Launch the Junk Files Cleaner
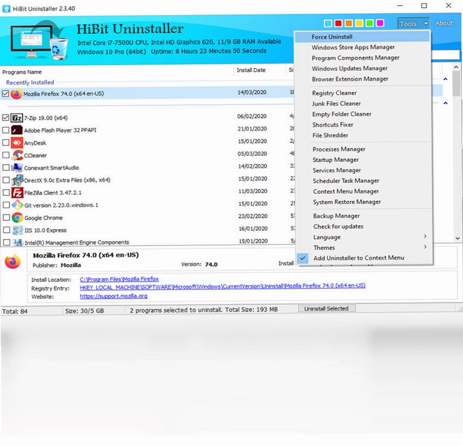 [336, 104]
